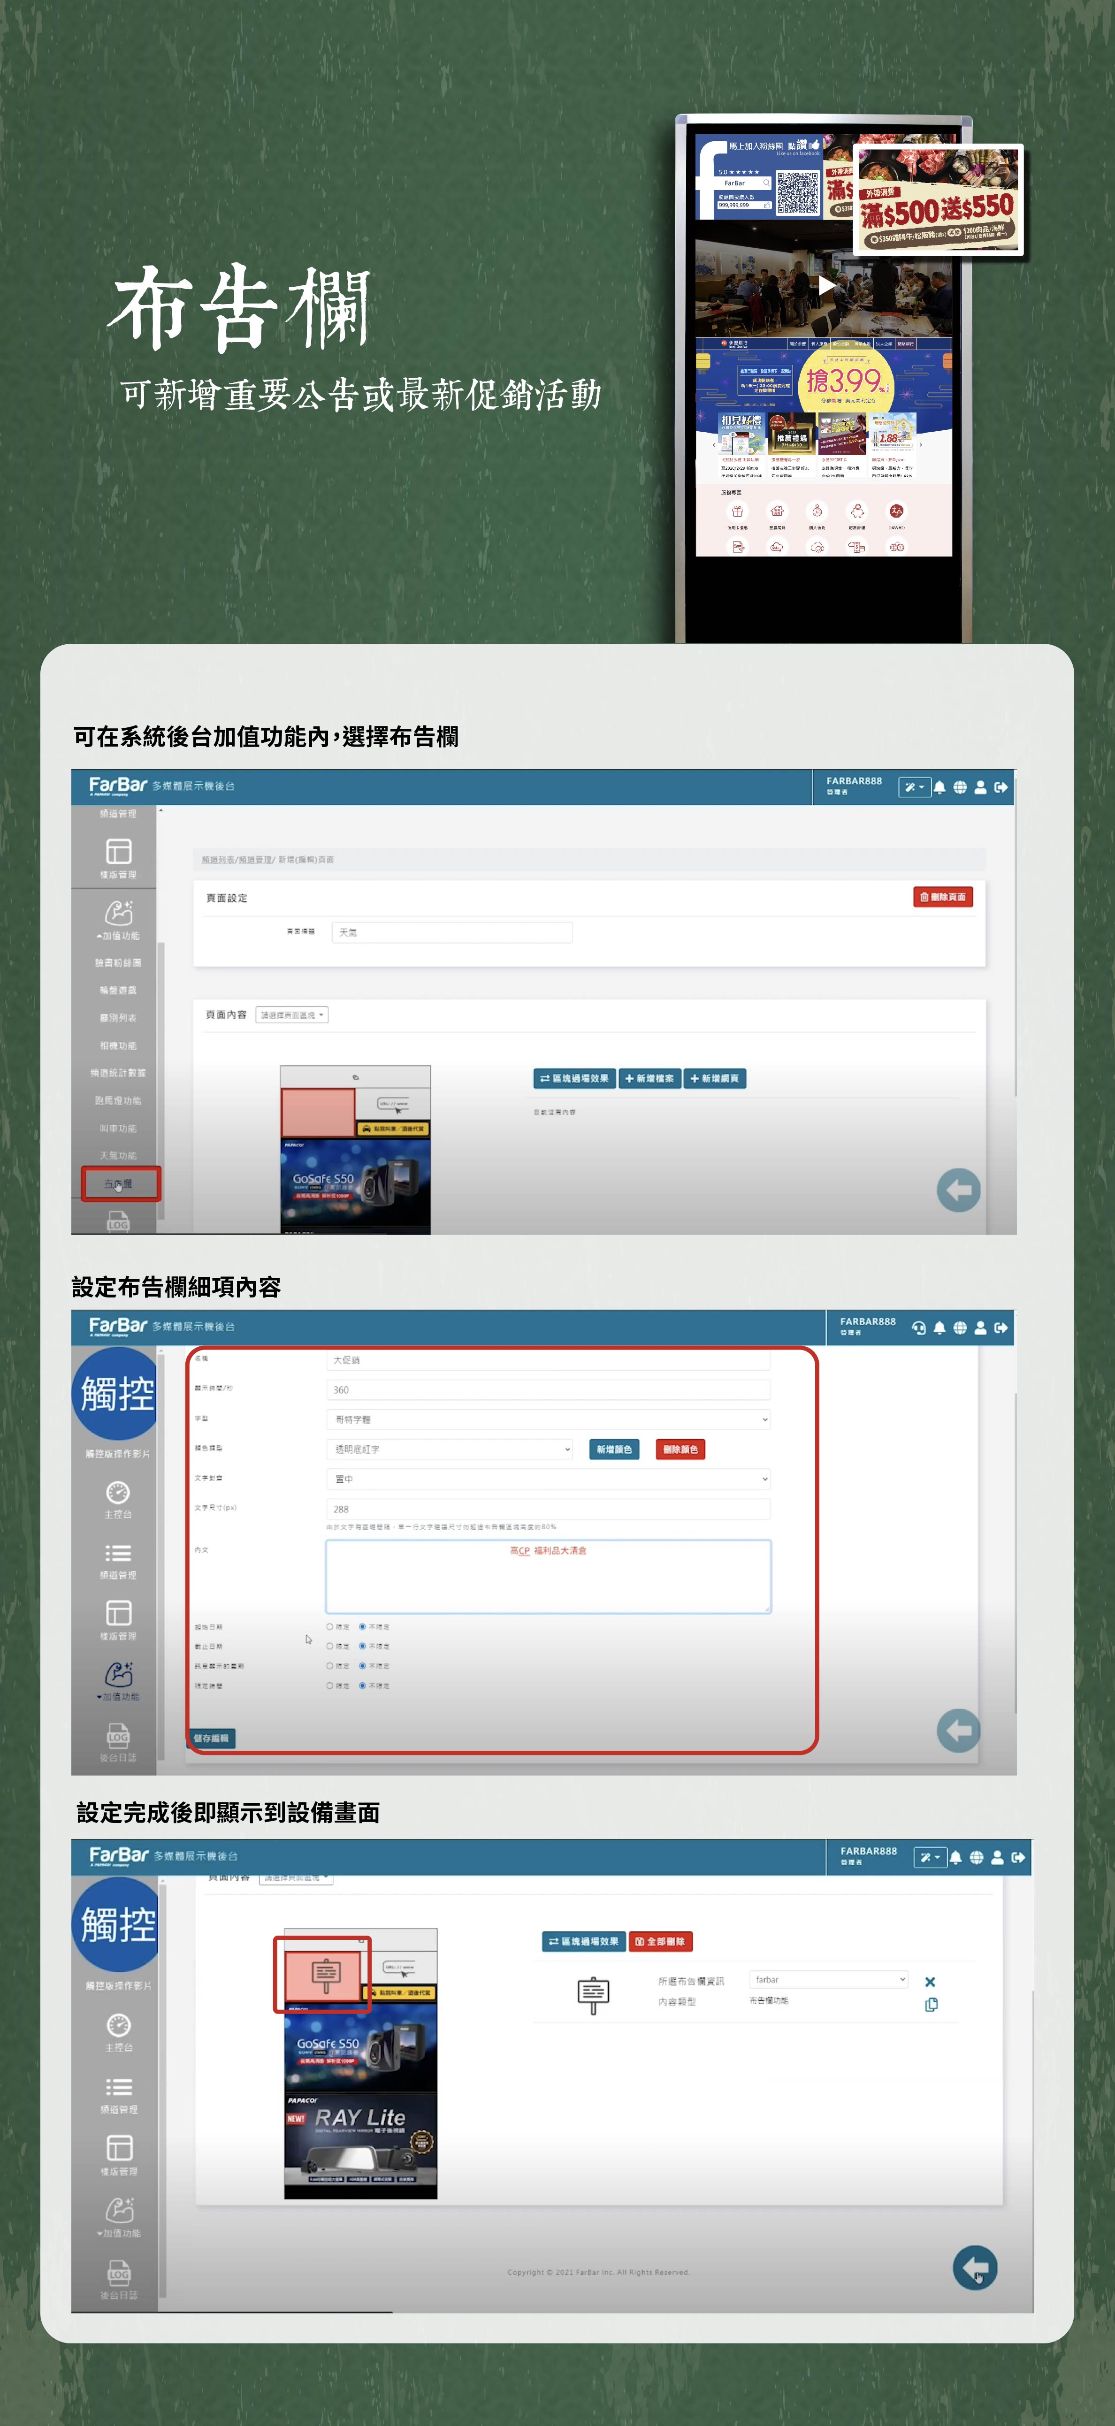
Task: Select 不指定 radio in the 指定時間 row
Action: (363, 1686)
